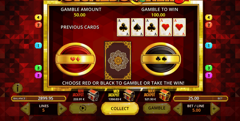Image resolution: width=240 pixels, height=121 pixels.
Task: Select the purple payline 5 marker on right
Action: pyautogui.click(x=209, y=75)
